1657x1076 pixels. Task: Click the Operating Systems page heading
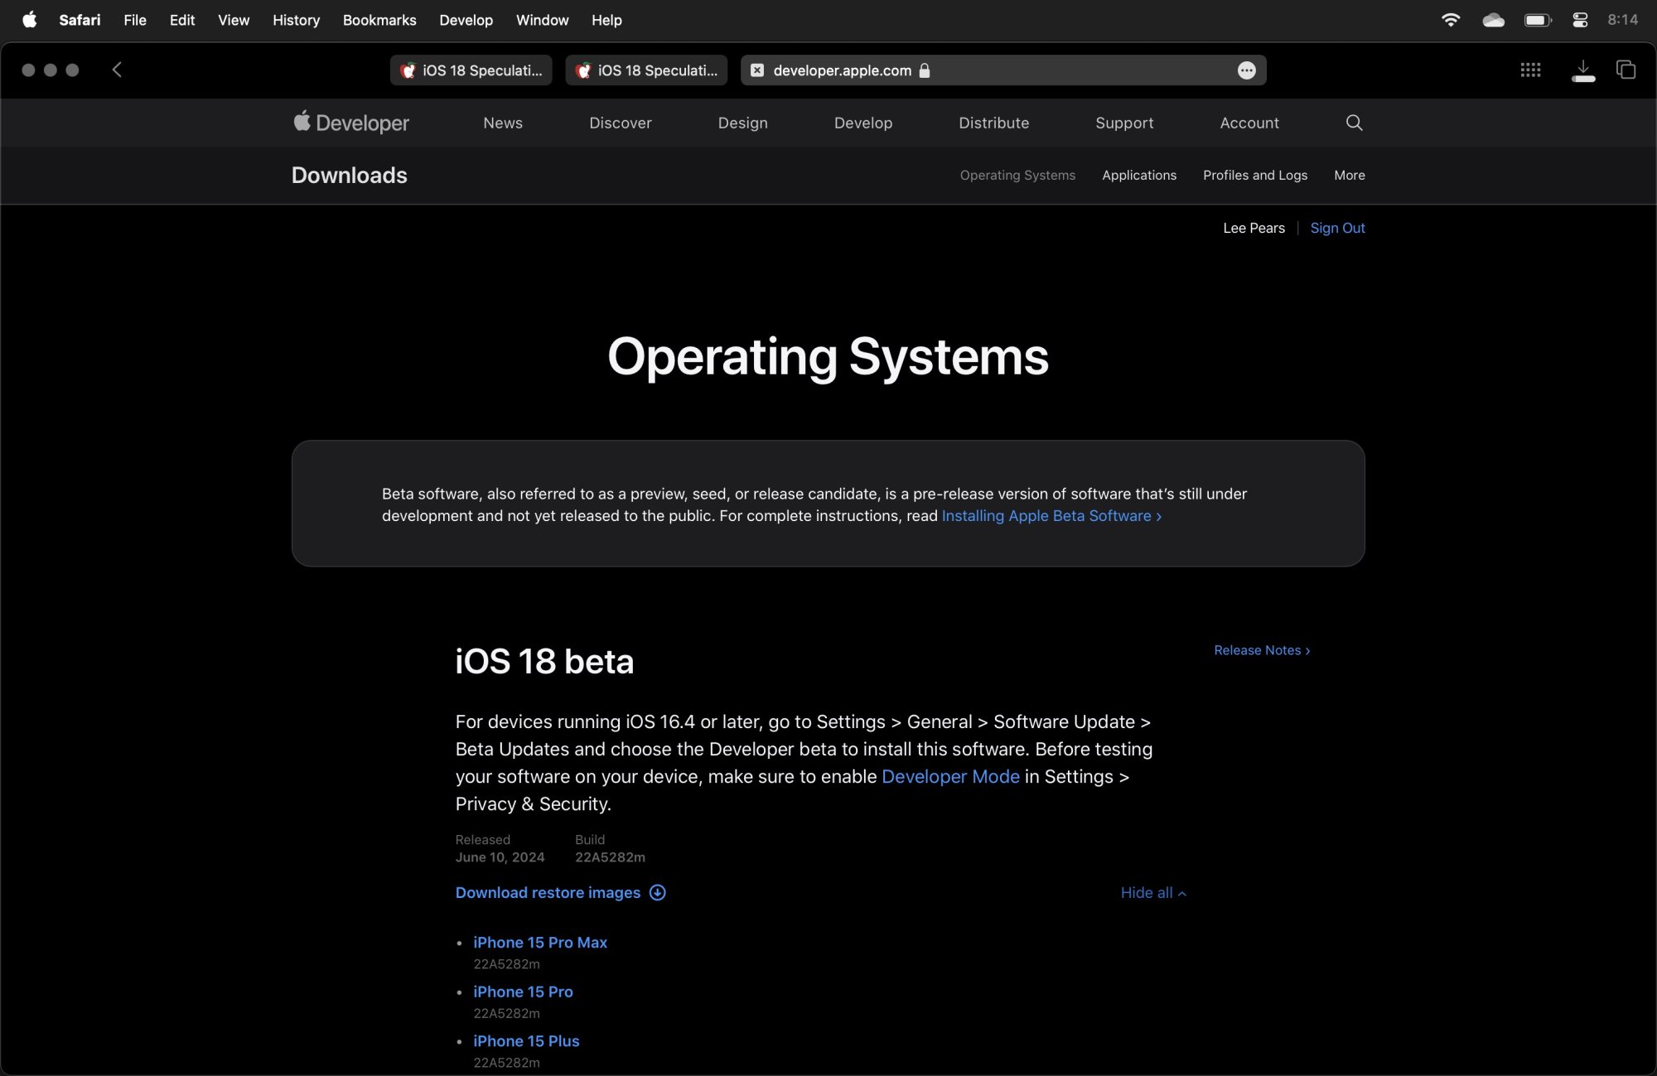point(828,357)
